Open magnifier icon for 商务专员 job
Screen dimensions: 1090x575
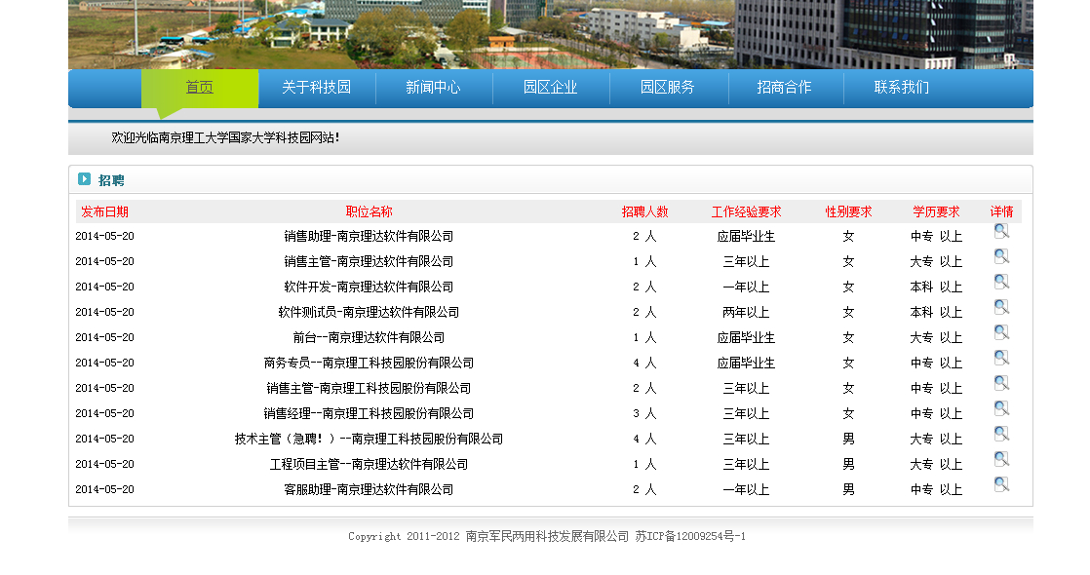[1001, 358]
